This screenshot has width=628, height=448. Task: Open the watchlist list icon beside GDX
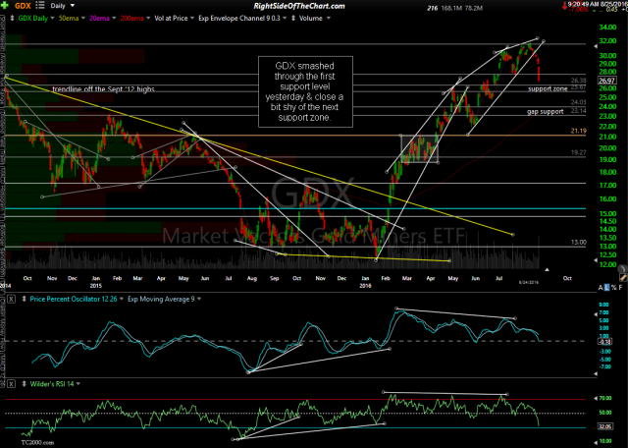[40, 6]
